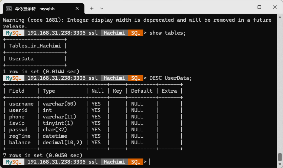283x168 pixels.
Task: Click the "show tables;" command text
Action: 168,33
